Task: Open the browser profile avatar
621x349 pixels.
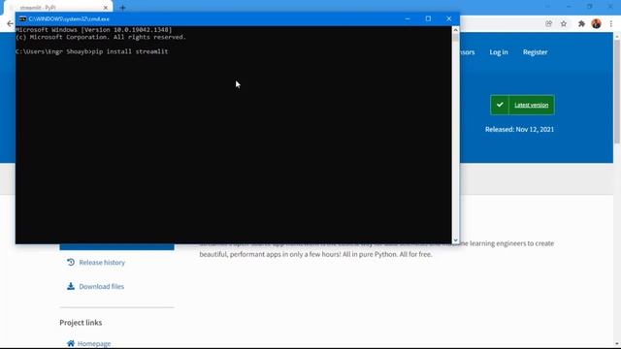Action: pyautogui.click(x=597, y=23)
